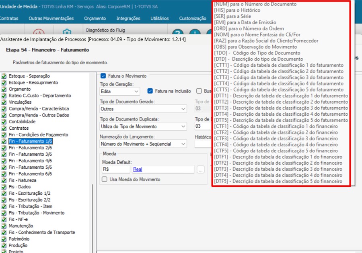
Task: Open Orçamento menu in top bar
Action: (x=95, y=18)
